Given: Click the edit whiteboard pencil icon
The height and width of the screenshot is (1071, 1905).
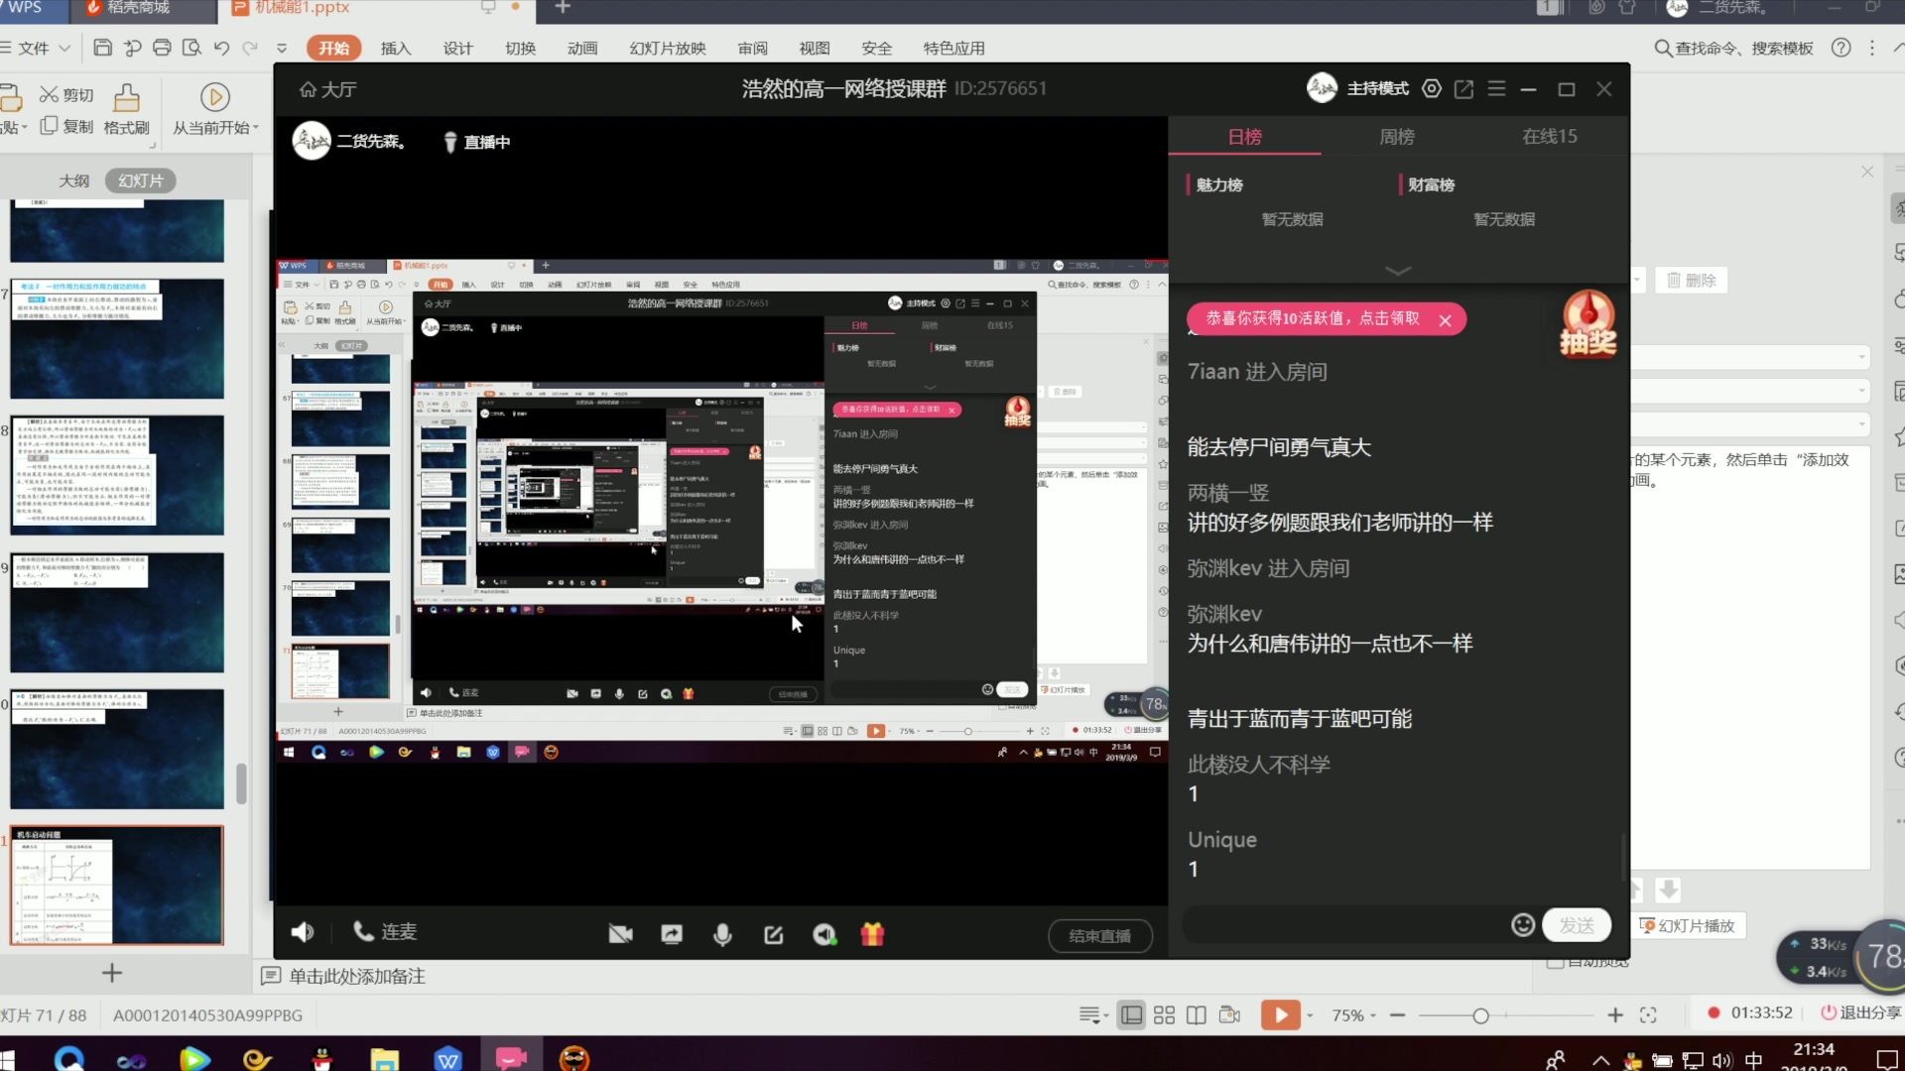Looking at the screenshot, I should click(x=774, y=934).
